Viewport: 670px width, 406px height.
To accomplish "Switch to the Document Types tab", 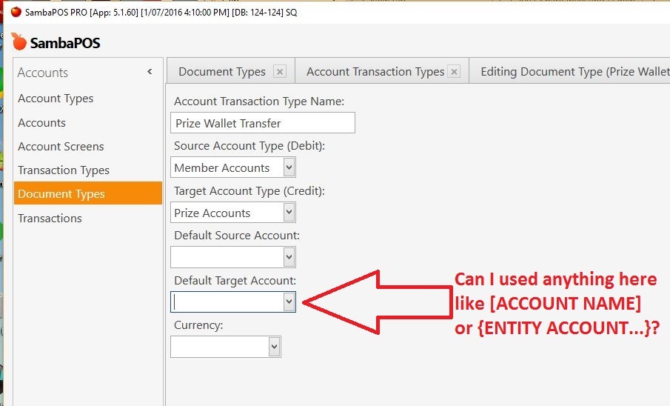I will click(222, 71).
